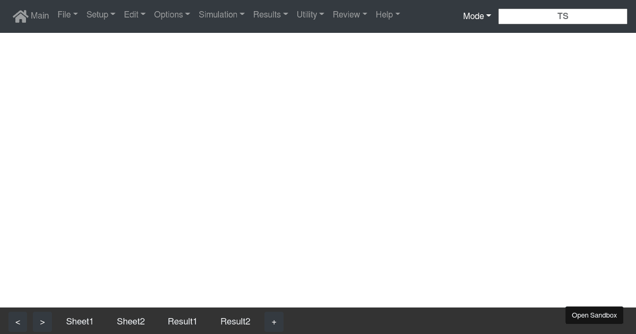Switch to the Sheet2 tab
The width and height of the screenshot is (636, 334).
(x=131, y=321)
